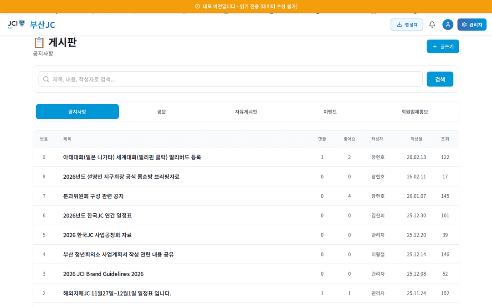Click the 앱 설치 download button
Image resolution: width=492 pixels, height=307 pixels.
406,25
